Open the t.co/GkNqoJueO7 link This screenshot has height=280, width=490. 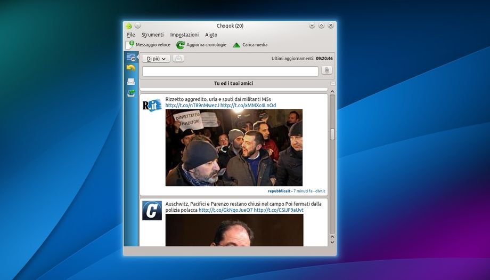tap(225, 210)
